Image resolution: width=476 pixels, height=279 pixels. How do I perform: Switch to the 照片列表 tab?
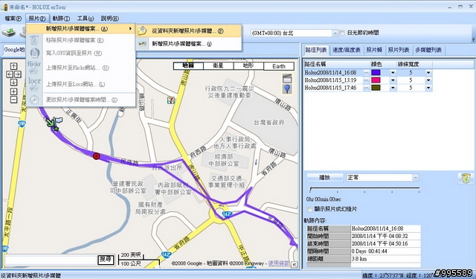pyautogui.click(x=399, y=50)
